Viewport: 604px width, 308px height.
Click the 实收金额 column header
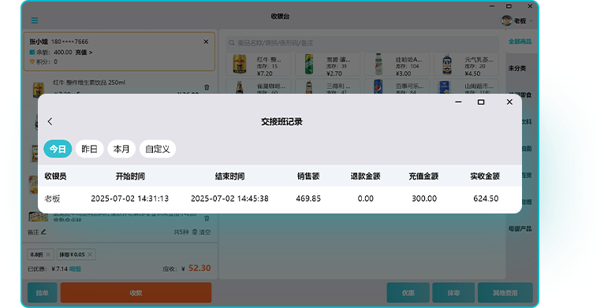485,176
